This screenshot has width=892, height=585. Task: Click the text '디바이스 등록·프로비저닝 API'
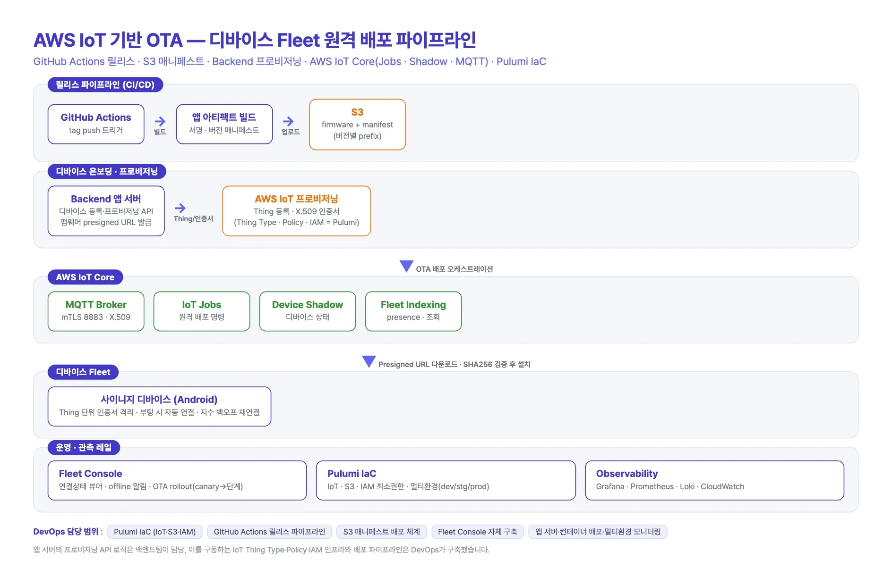pyautogui.click(x=106, y=211)
